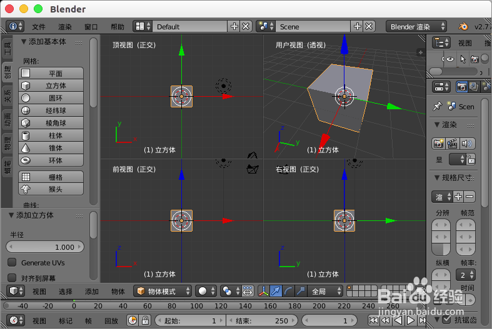Open the Info editor type selector
The image size is (492, 329).
click(15, 26)
